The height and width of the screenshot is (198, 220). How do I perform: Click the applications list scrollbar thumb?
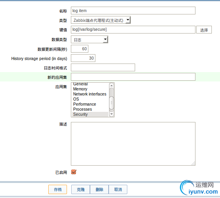tap(111, 103)
